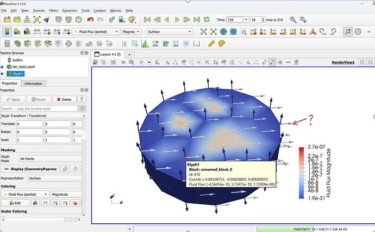Open Glyph Mode All Points dropdown

click(x=50, y=159)
